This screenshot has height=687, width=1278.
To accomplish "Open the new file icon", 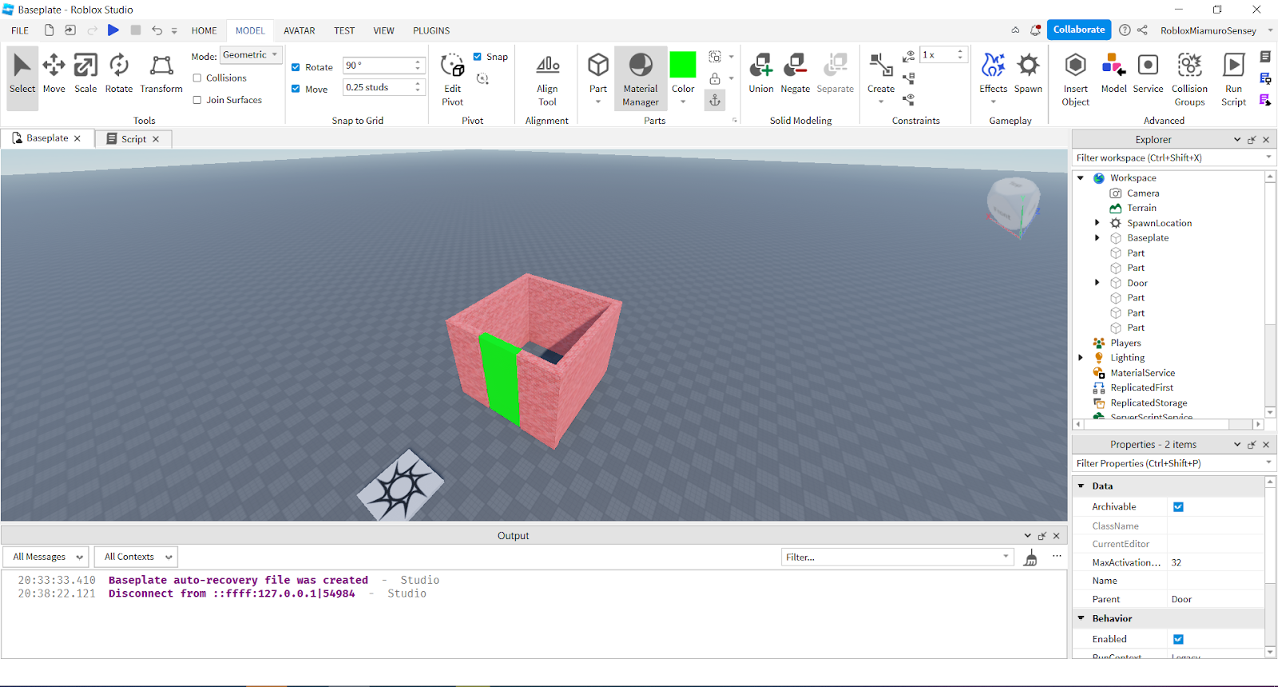I will click(49, 30).
